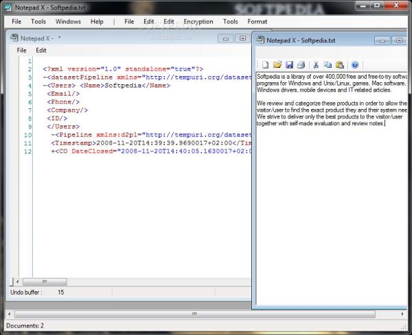Open File menu inside XML child window
This screenshot has width=412, height=335.
point(21,50)
